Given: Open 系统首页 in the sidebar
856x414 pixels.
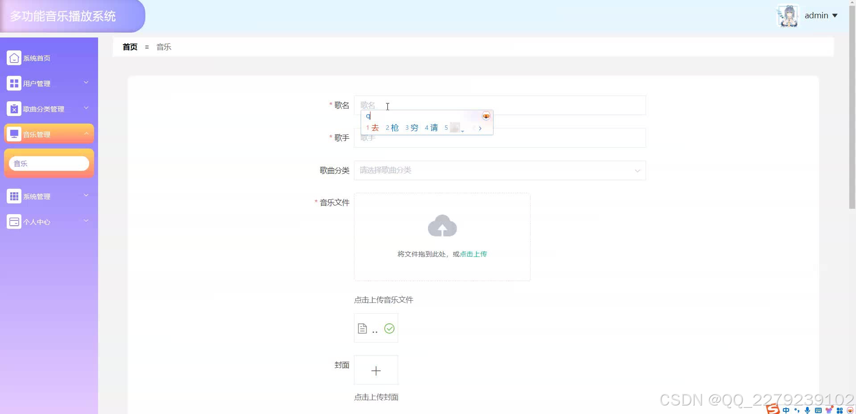Looking at the screenshot, I should click(x=37, y=58).
